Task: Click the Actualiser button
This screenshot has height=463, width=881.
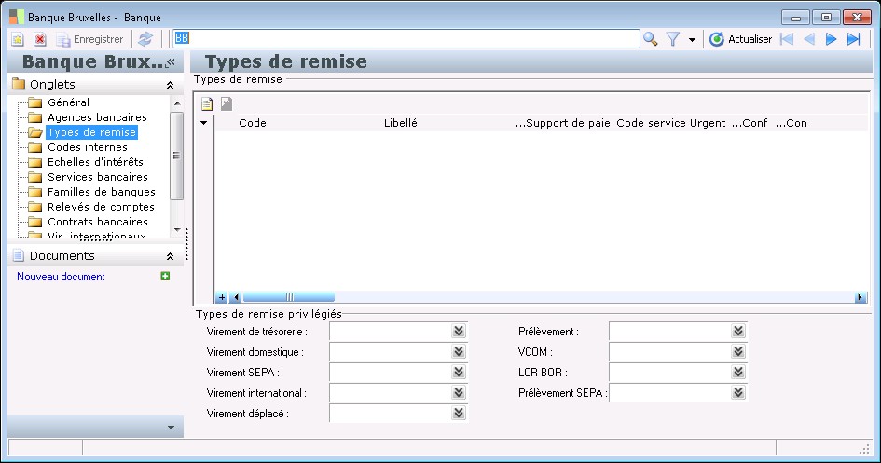Action: pos(740,39)
